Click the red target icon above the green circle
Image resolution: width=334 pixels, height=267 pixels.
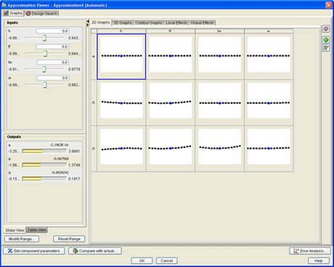(x=326, y=29)
